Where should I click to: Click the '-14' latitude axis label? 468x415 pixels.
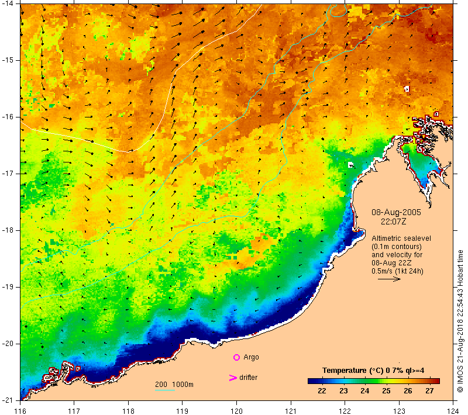pyautogui.click(x=8, y=4)
